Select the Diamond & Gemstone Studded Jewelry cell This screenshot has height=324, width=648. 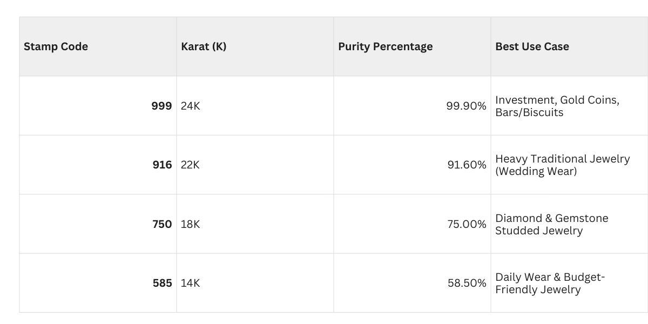[x=551, y=225]
